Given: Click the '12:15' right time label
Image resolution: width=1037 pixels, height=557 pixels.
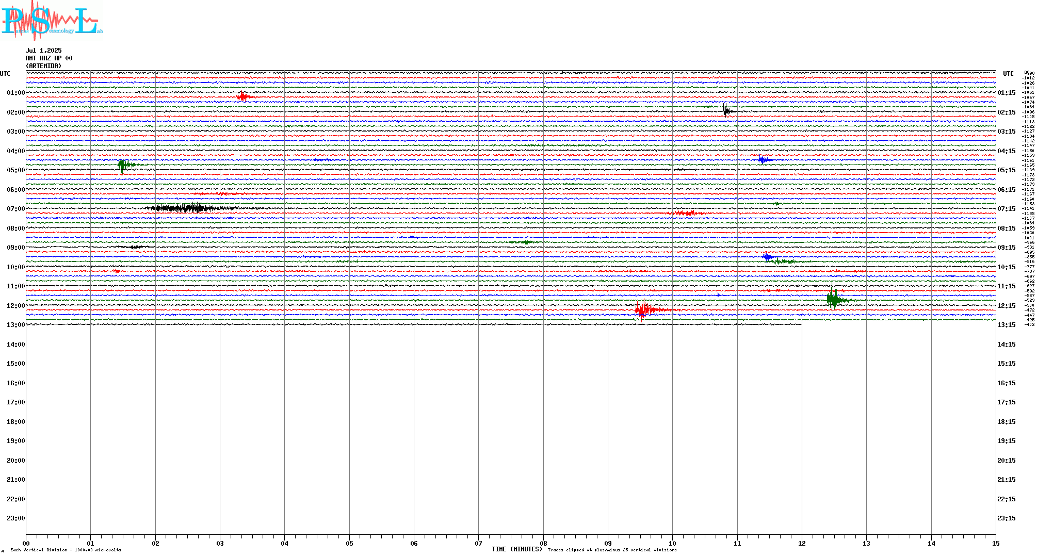Looking at the screenshot, I should point(1007,306).
